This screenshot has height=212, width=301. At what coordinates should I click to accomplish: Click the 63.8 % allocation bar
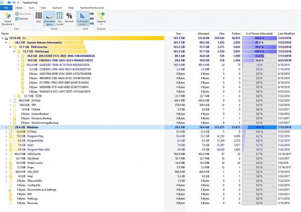click(259, 56)
